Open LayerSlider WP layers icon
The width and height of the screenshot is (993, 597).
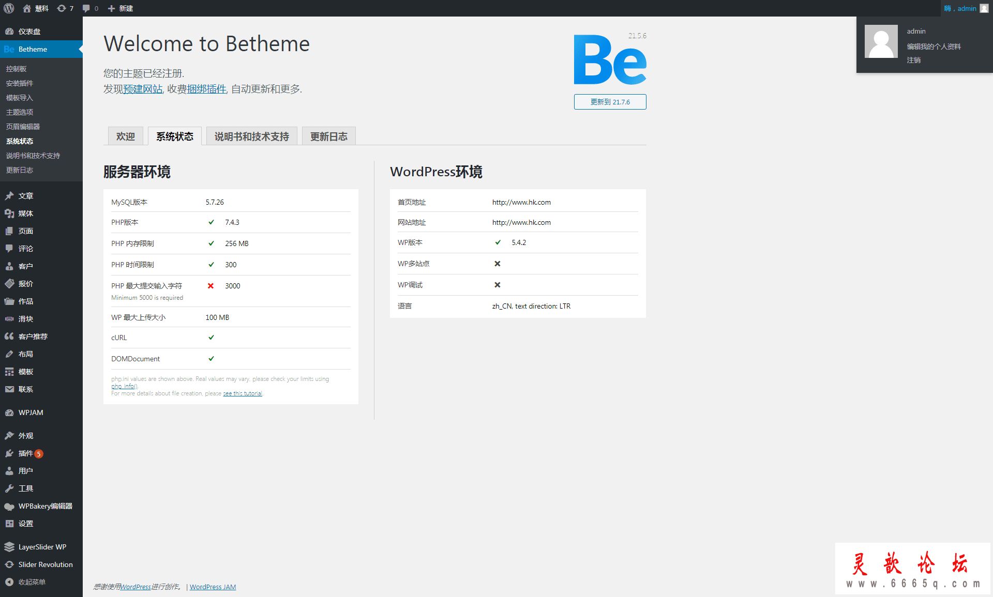(x=9, y=547)
